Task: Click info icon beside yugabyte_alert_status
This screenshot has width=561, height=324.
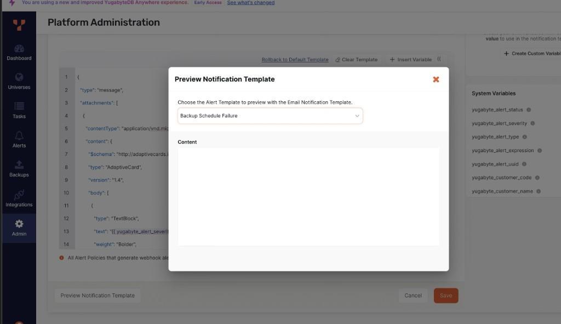Action: [x=529, y=110]
